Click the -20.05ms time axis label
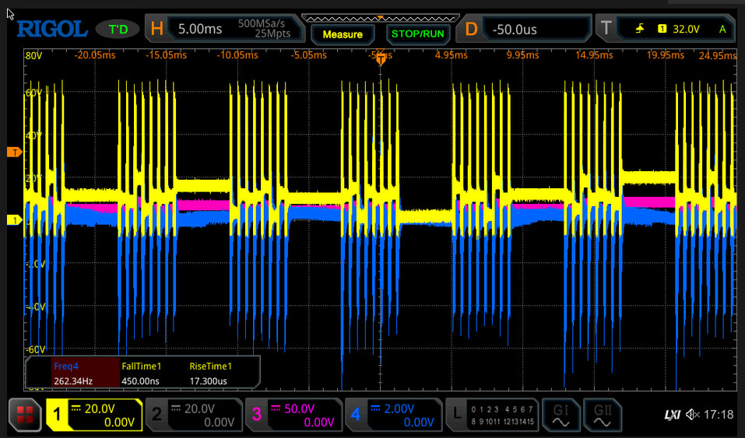The width and height of the screenshot is (745, 438). pos(95,55)
